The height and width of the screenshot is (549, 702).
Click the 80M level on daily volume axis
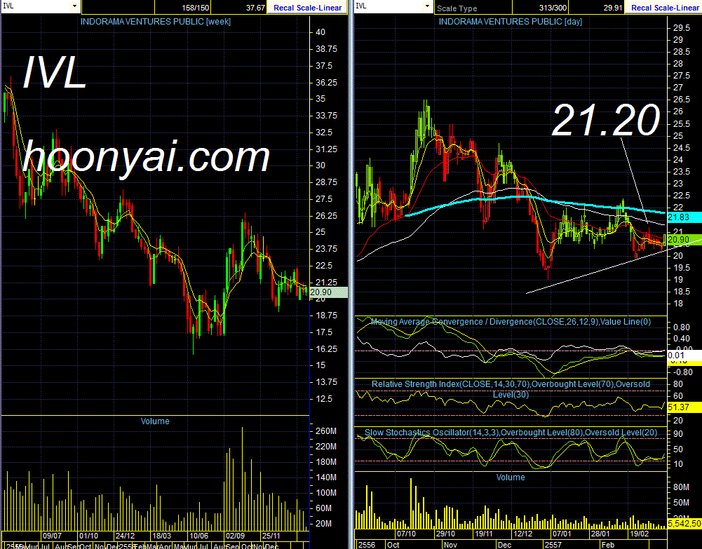pos(681,487)
